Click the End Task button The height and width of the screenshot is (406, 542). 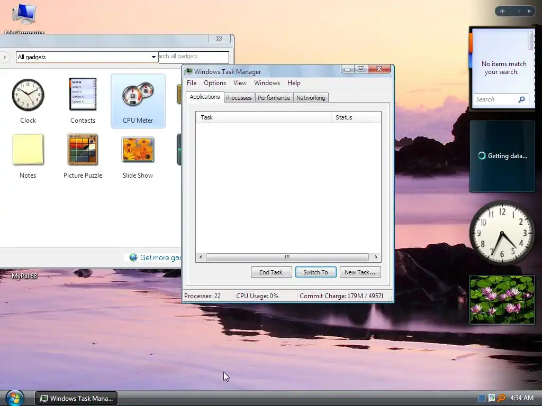pos(272,272)
